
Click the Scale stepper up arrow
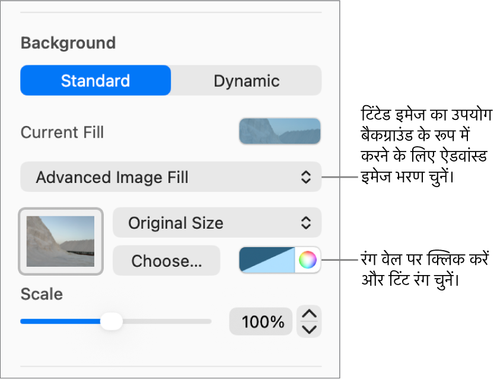310,314
